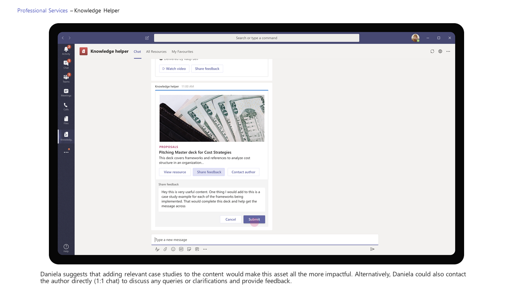Image resolution: width=513 pixels, height=288 pixels.
Task: Submit the feedback
Action: pyautogui.click(x=254, y=219)
